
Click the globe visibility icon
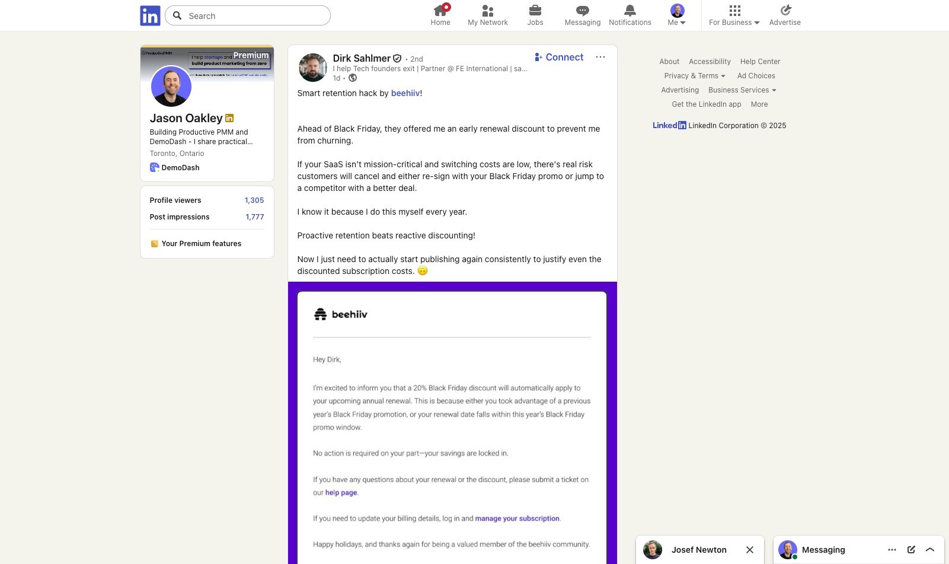(x=353, y=78)
